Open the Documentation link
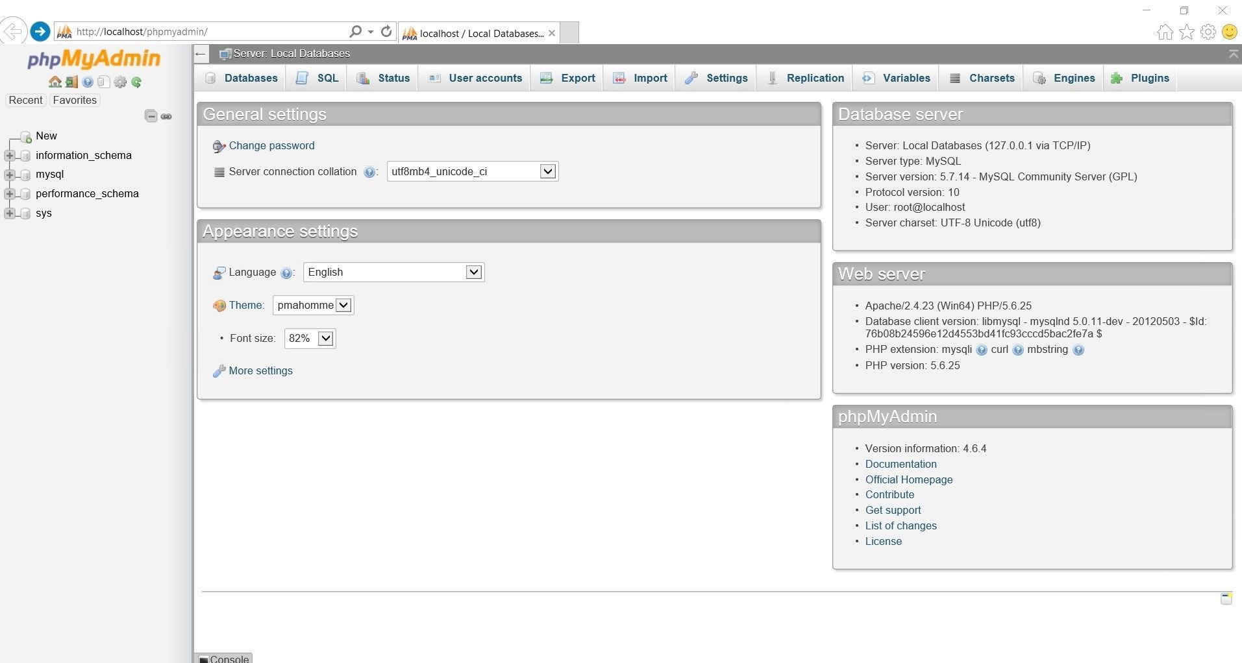The image size is (1242, 663). 900,464
